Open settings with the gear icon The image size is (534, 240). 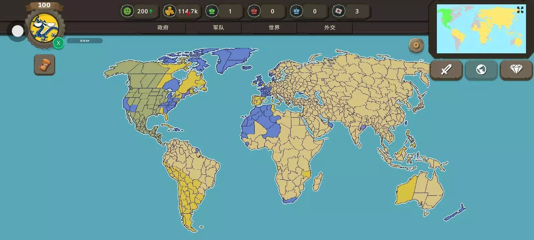pyautogui.click(x=416, y=45)
